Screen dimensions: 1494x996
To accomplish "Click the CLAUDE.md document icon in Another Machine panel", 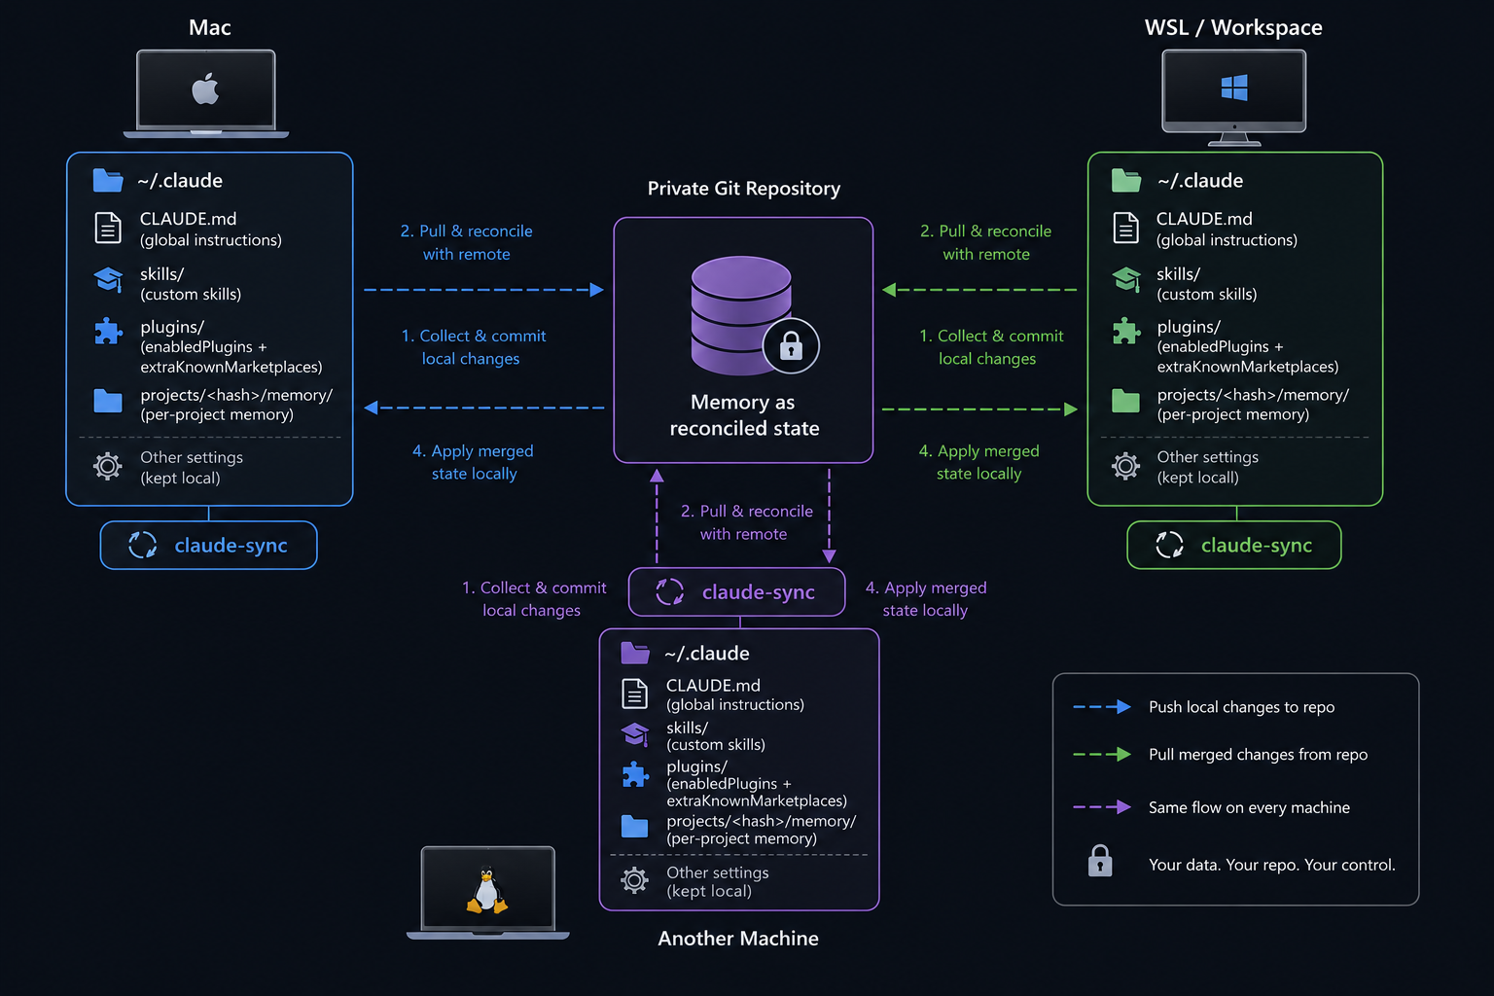I will click(x=635, y=694).
